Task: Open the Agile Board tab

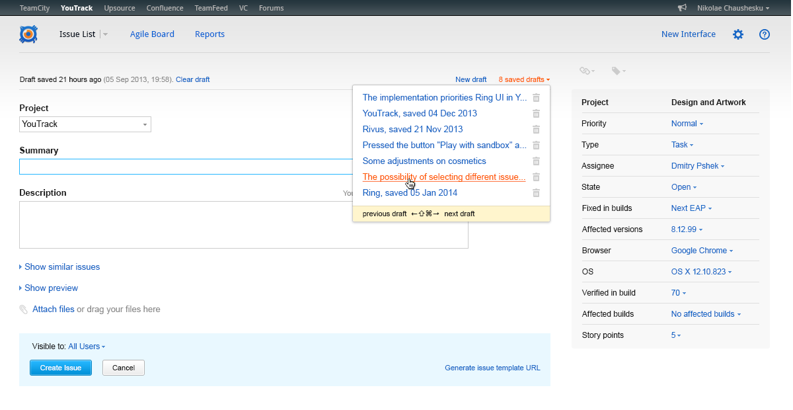Action: click(x=152, y=34)
